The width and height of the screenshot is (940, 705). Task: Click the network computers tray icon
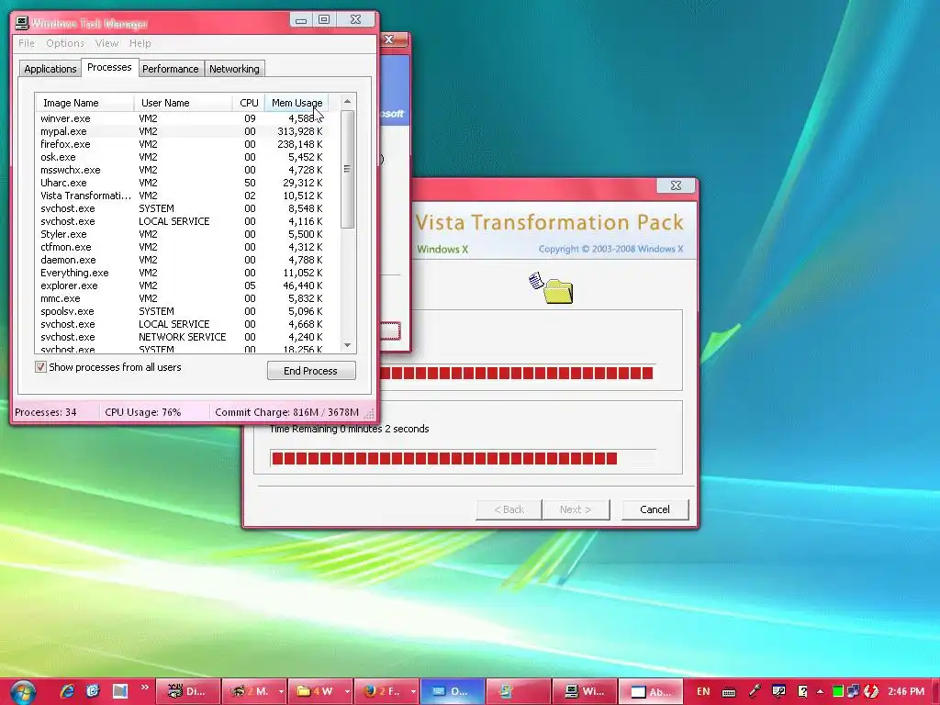tap(854, 692)
